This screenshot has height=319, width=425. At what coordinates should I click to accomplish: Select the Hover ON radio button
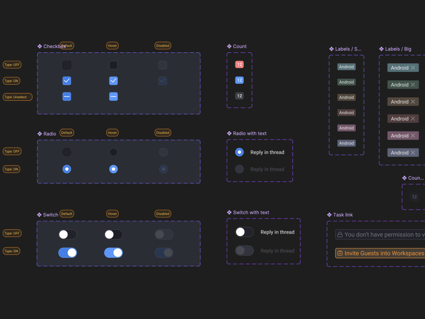113,169
